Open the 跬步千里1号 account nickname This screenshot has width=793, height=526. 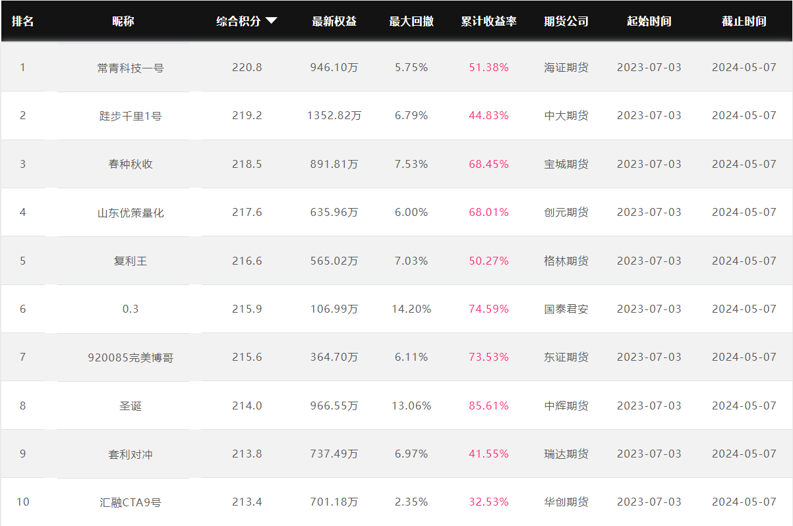131,116
